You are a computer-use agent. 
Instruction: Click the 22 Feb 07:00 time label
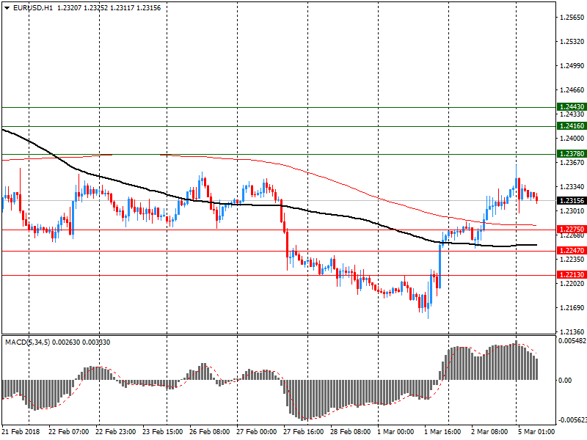pyautogui.click(x=68, y=432)
